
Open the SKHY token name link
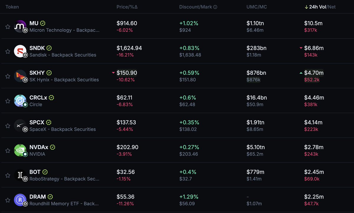click(x=36, y=73)
